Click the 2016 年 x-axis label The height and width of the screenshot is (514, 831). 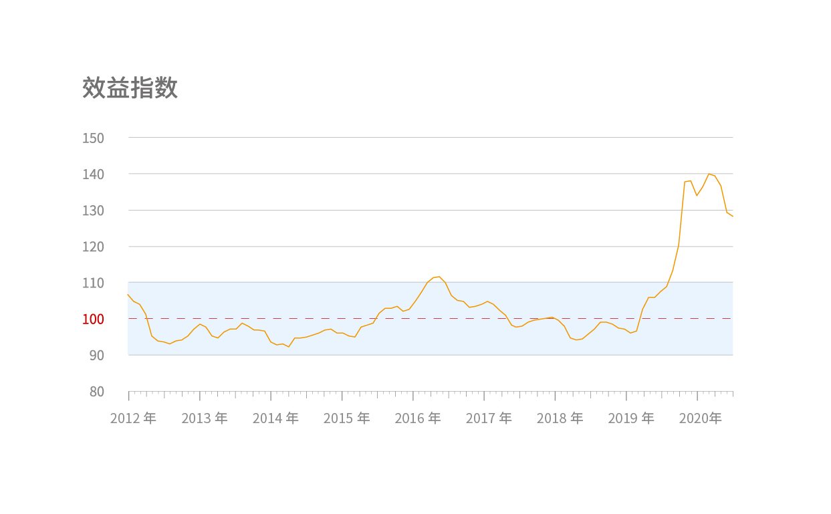pyautogui.click(x=418, y=418)
